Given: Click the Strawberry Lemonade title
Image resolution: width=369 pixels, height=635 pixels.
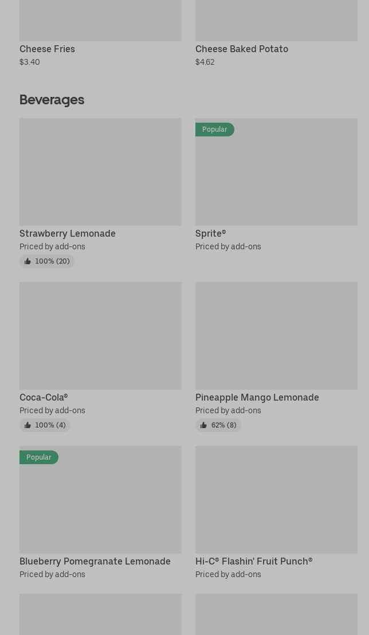Looking at the screenshot, I should pos(68,234).
